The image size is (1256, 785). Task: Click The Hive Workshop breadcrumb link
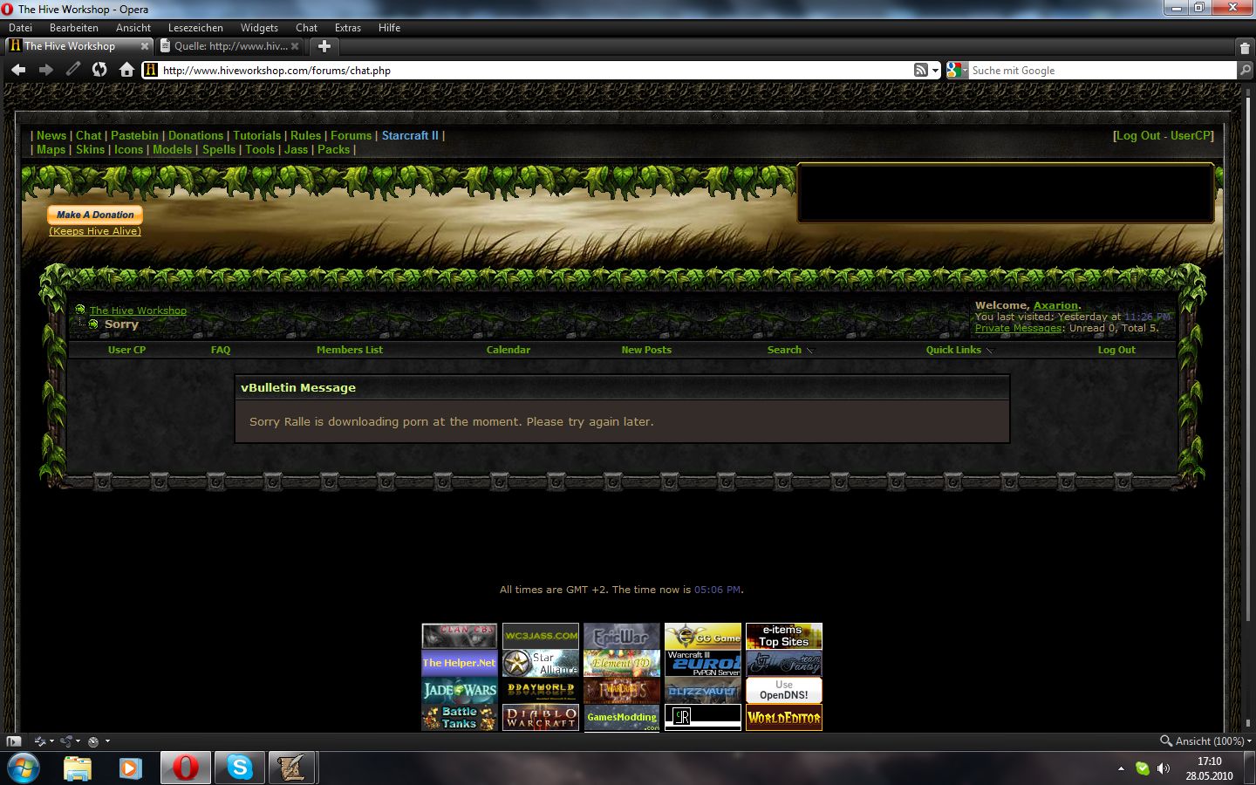point(138,311)
